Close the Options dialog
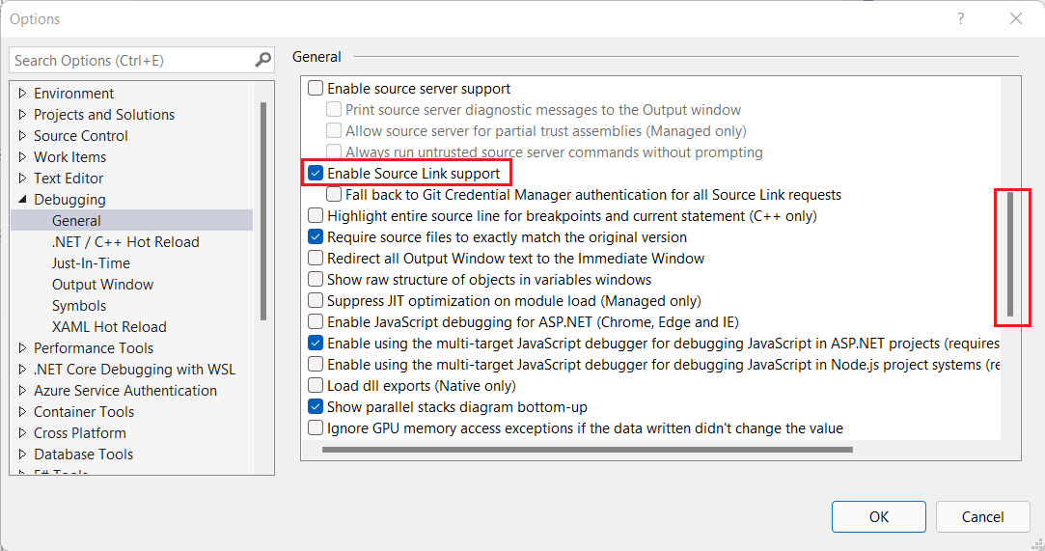Image resolution: width=1045 pixels, height=551 pixels. click(1016, 18)
